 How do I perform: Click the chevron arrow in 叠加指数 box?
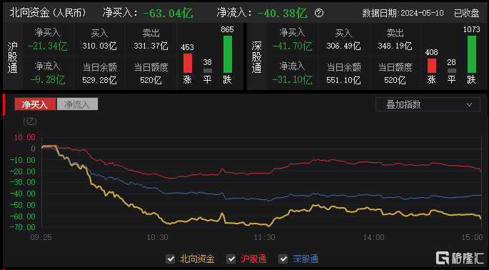pyautogui.click(x=469, y=104)
